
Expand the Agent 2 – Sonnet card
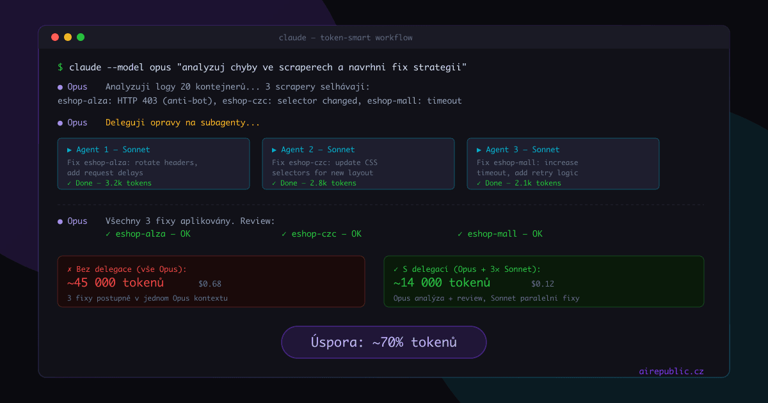(358, 163)
